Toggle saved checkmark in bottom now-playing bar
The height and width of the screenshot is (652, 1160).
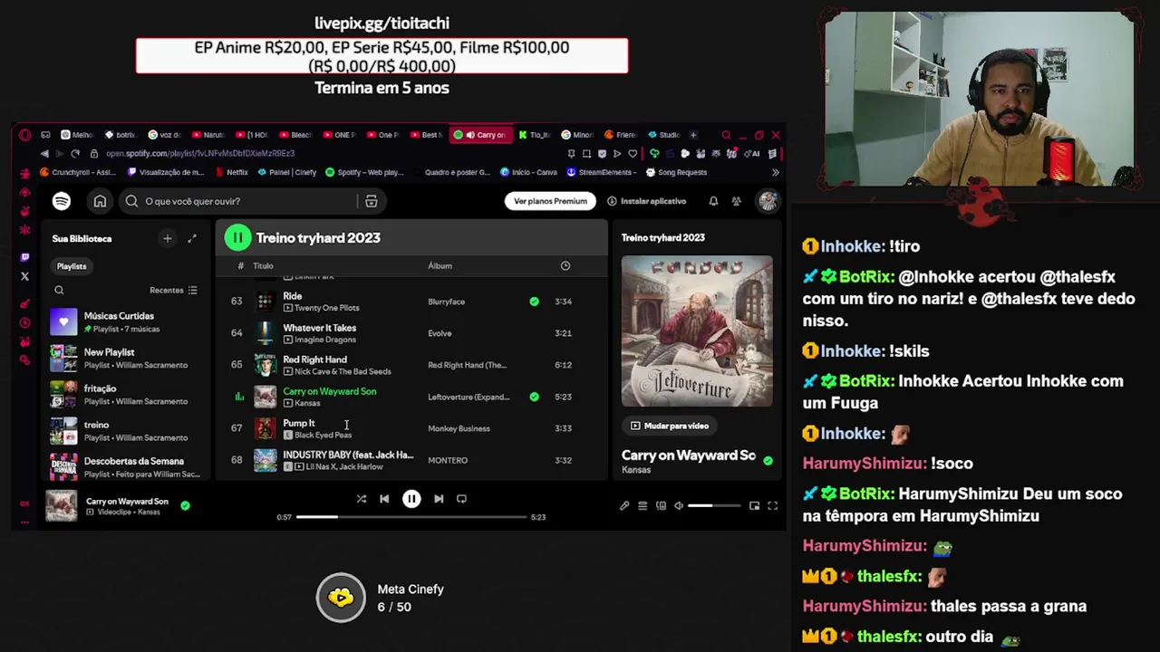pyautogui.click(x=185, y=505)
